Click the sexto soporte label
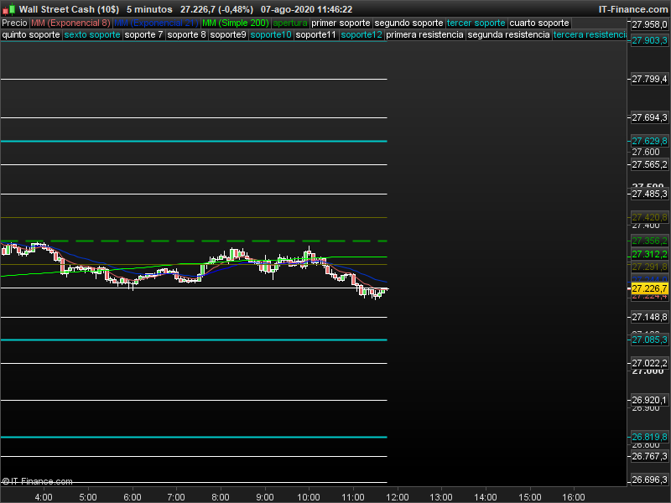This screenshot has width=671, height=503. 92,35
